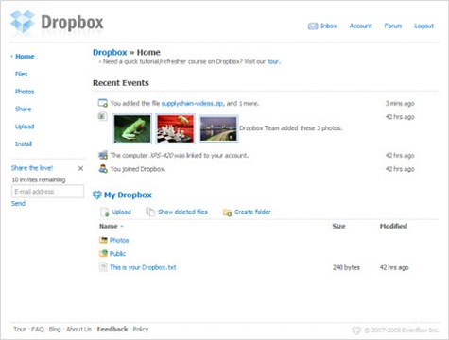Open the supplychain-videos.zip file link

click(192, 103)
